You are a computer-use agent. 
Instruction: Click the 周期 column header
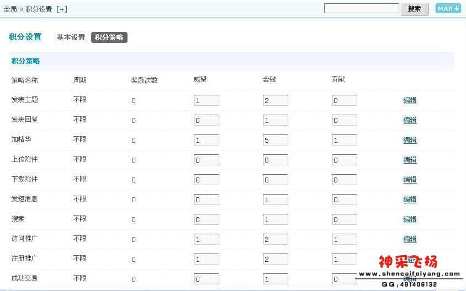80,80
